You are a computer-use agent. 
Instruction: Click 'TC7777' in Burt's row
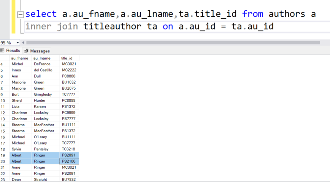point(69,95)
